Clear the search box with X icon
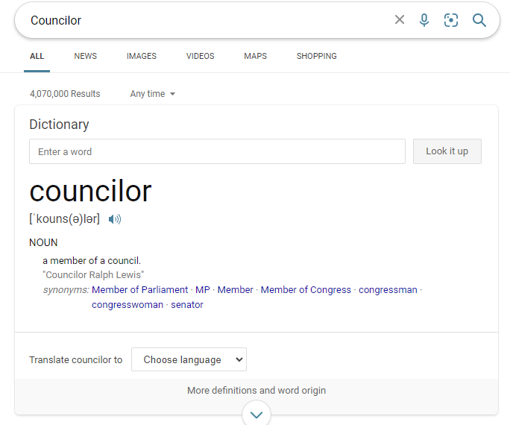Screen dimensions: 510x425 pos(400,20)
